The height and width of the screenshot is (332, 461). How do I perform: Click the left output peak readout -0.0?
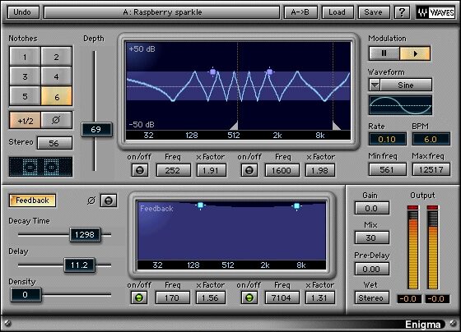tap(409, 299)
